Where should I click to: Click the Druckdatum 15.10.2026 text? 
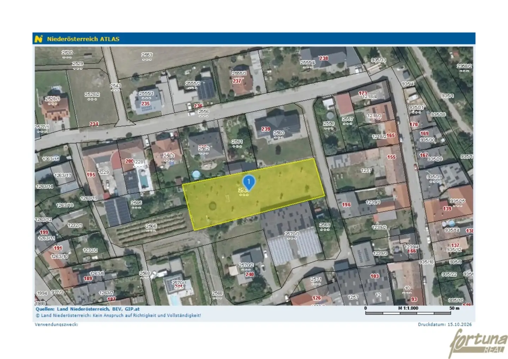pos(445,324)
